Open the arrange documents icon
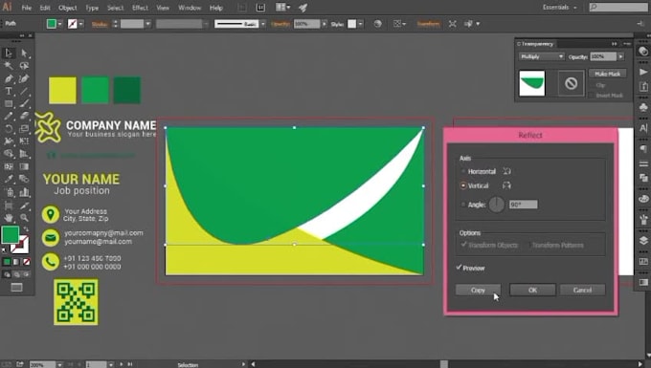The width and height of the screenshot is (651, 368). (283, 8)
